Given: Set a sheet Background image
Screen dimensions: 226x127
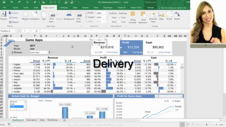Looking at the screenshot, I should (69, 16).
